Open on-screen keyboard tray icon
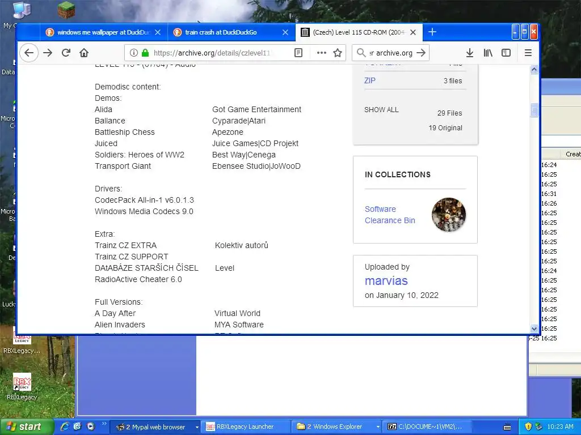 pyautogui.click(x=507, y=427)
